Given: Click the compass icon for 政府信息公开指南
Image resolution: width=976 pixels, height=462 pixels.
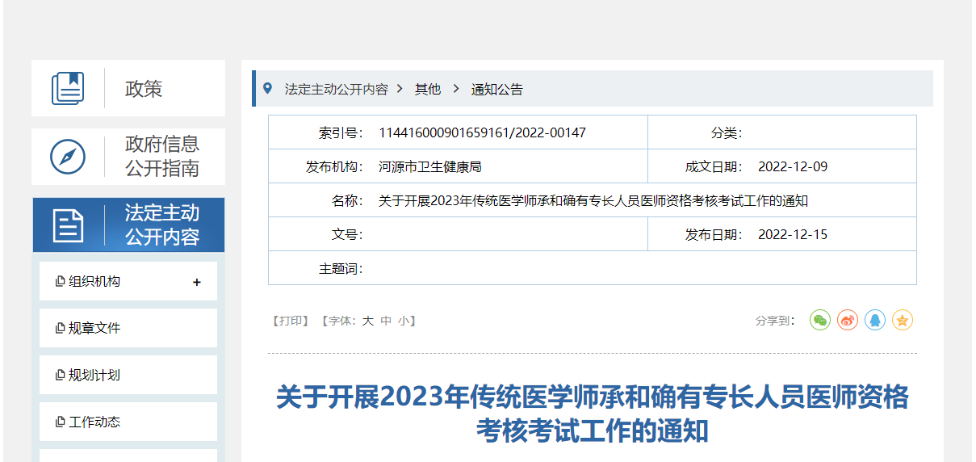Looking at the screenshot, I should (68, 157).
